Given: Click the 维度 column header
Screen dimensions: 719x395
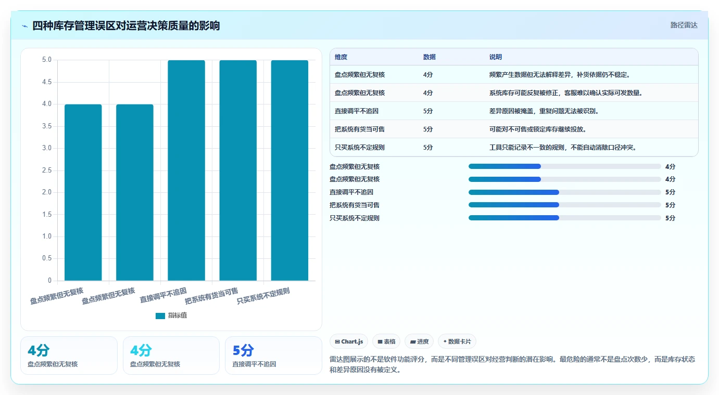Looking at the screenshot, I should tap(341, 57).
